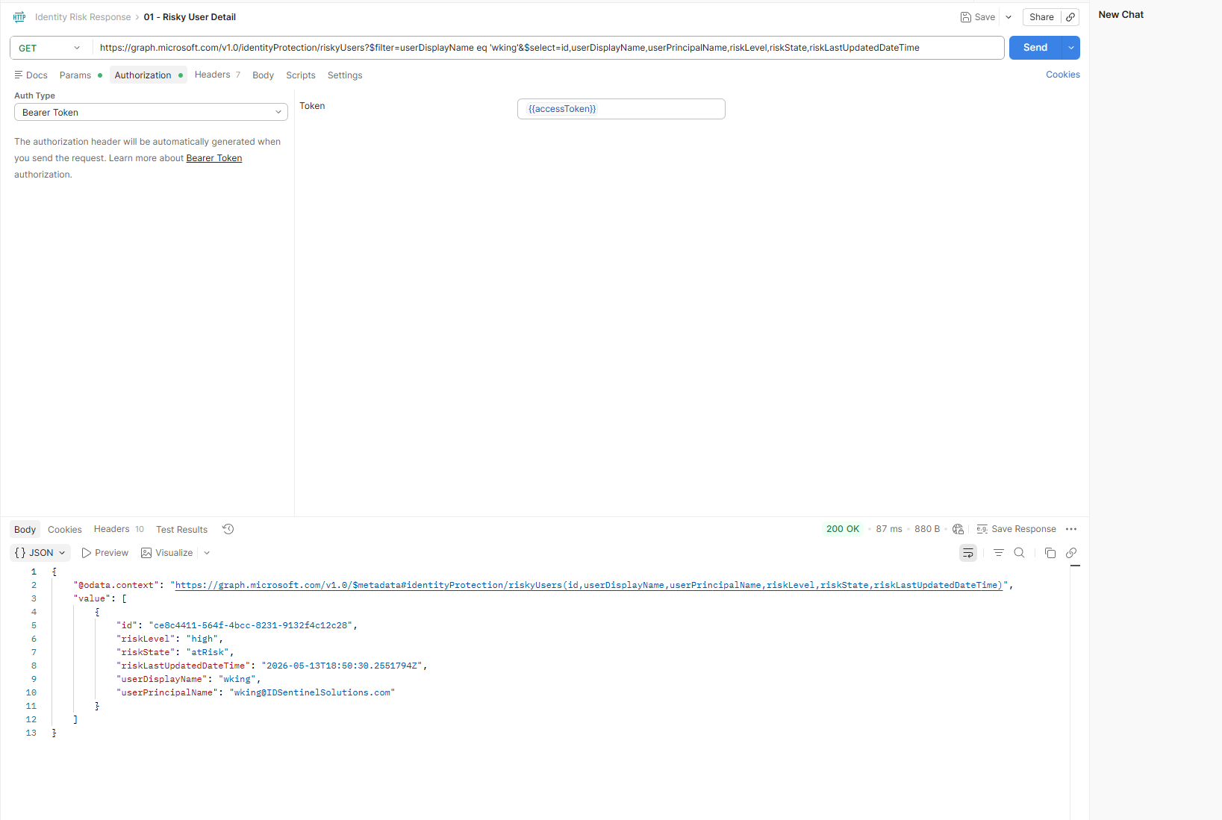Image resolution: width=1222 pixels, height=820 pixels.
Task: Open the request Body tab
Action: [x=263, y=75]
